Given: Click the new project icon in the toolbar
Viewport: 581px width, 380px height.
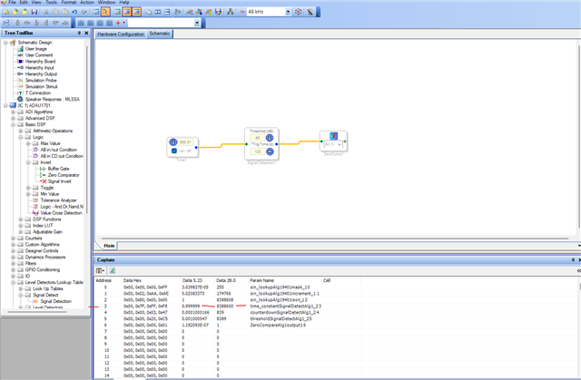Looking at the screenshot, I should [x=6, y=12].
